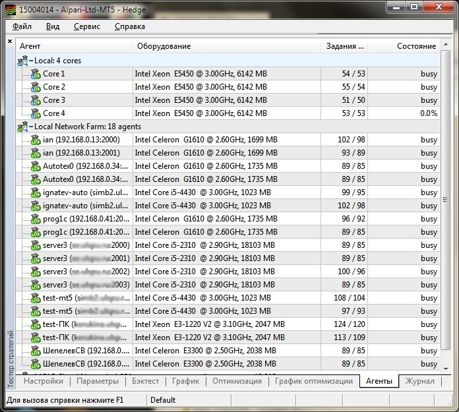Image resolution: width=459 pixels, height=412 pixels.
Task: Click the scrollbar up arrow
Action: [446, 44]
